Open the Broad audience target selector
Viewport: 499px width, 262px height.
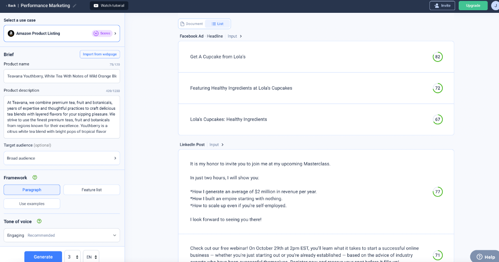[62, 158]
